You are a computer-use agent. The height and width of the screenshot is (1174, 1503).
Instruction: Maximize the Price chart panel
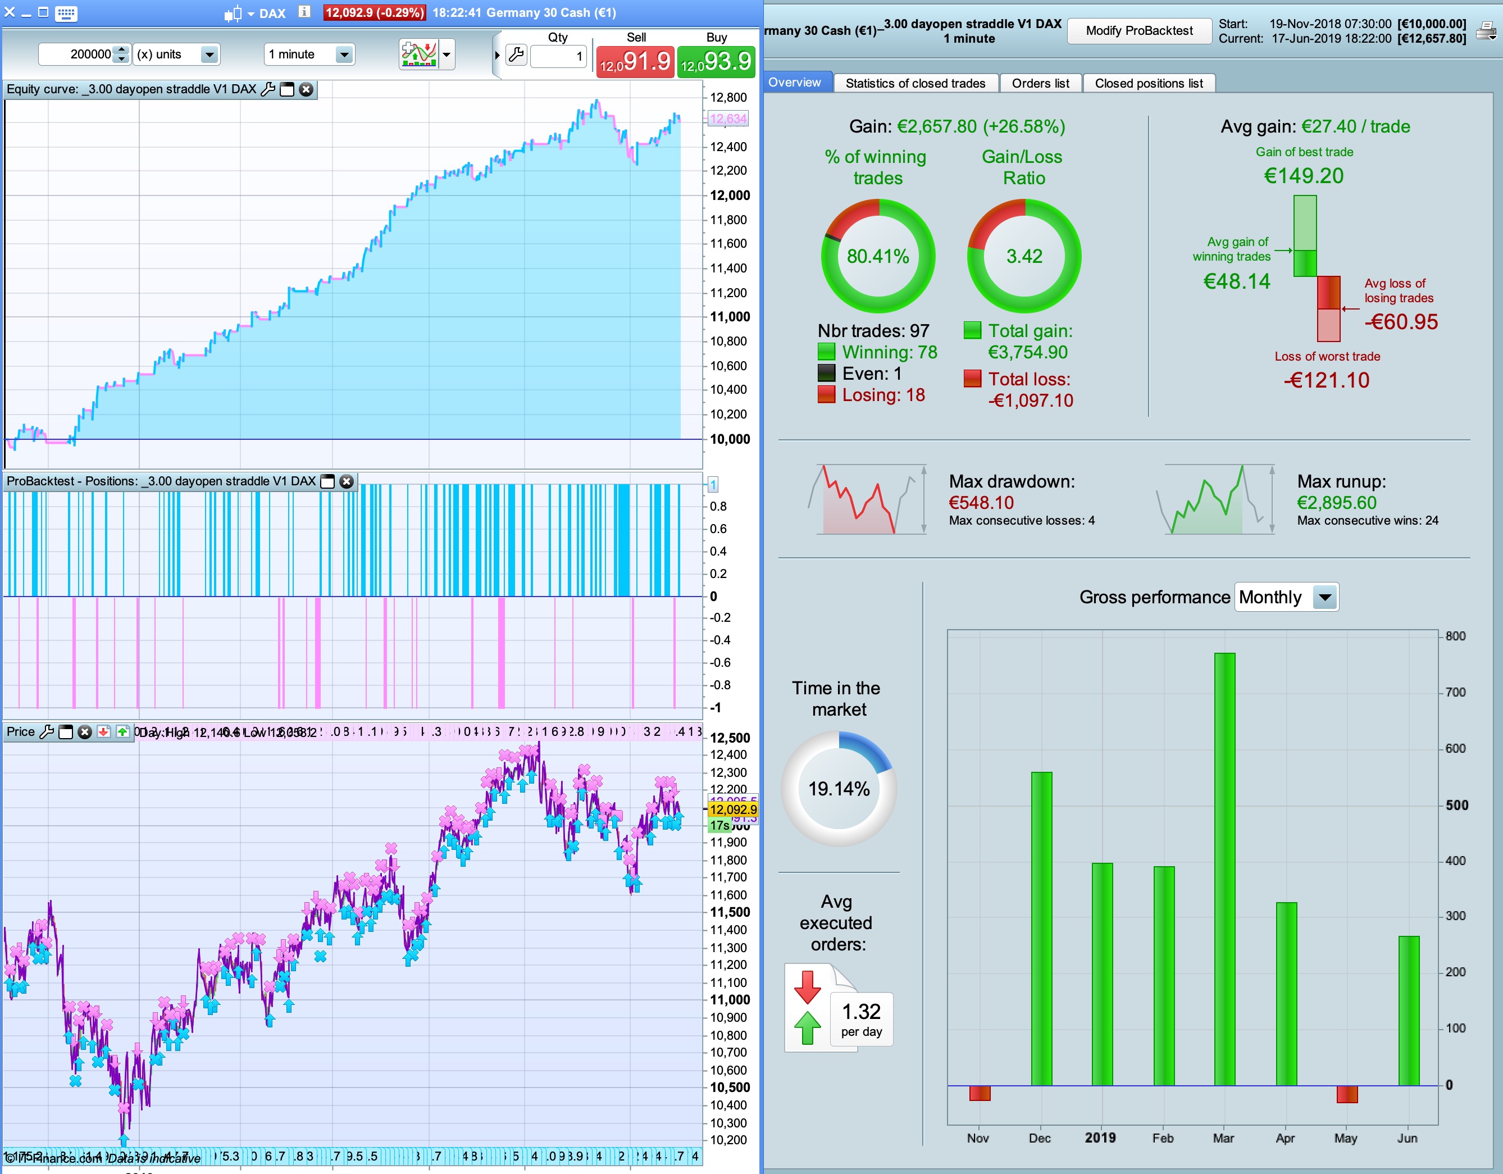click(x=65, y=731)
